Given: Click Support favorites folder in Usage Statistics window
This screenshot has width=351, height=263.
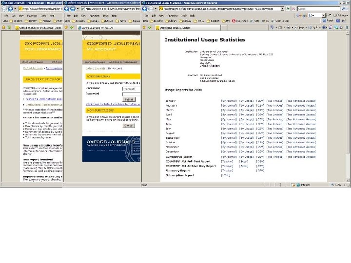Looking at the screenshot, I should pyautogui.click(x=213, y=21).
